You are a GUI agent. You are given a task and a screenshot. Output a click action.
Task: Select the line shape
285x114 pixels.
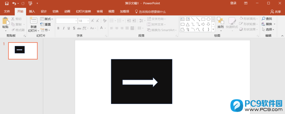[x=193, y=19]
